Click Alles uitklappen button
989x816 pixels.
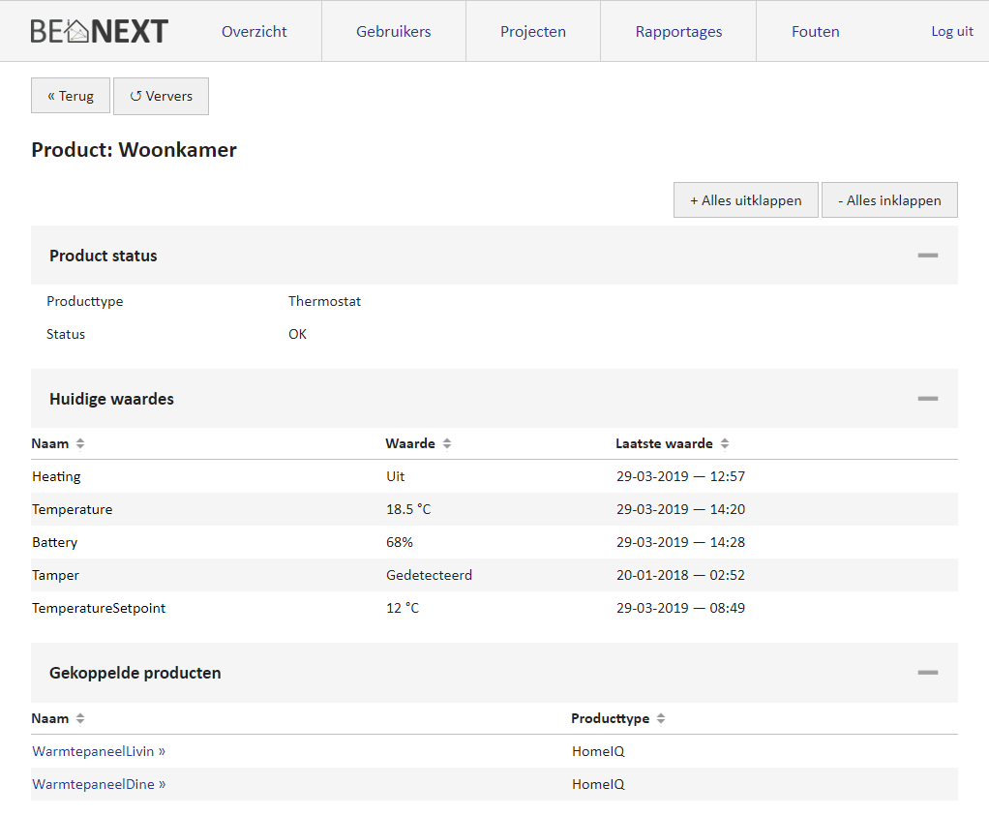(x=745, y=200)
